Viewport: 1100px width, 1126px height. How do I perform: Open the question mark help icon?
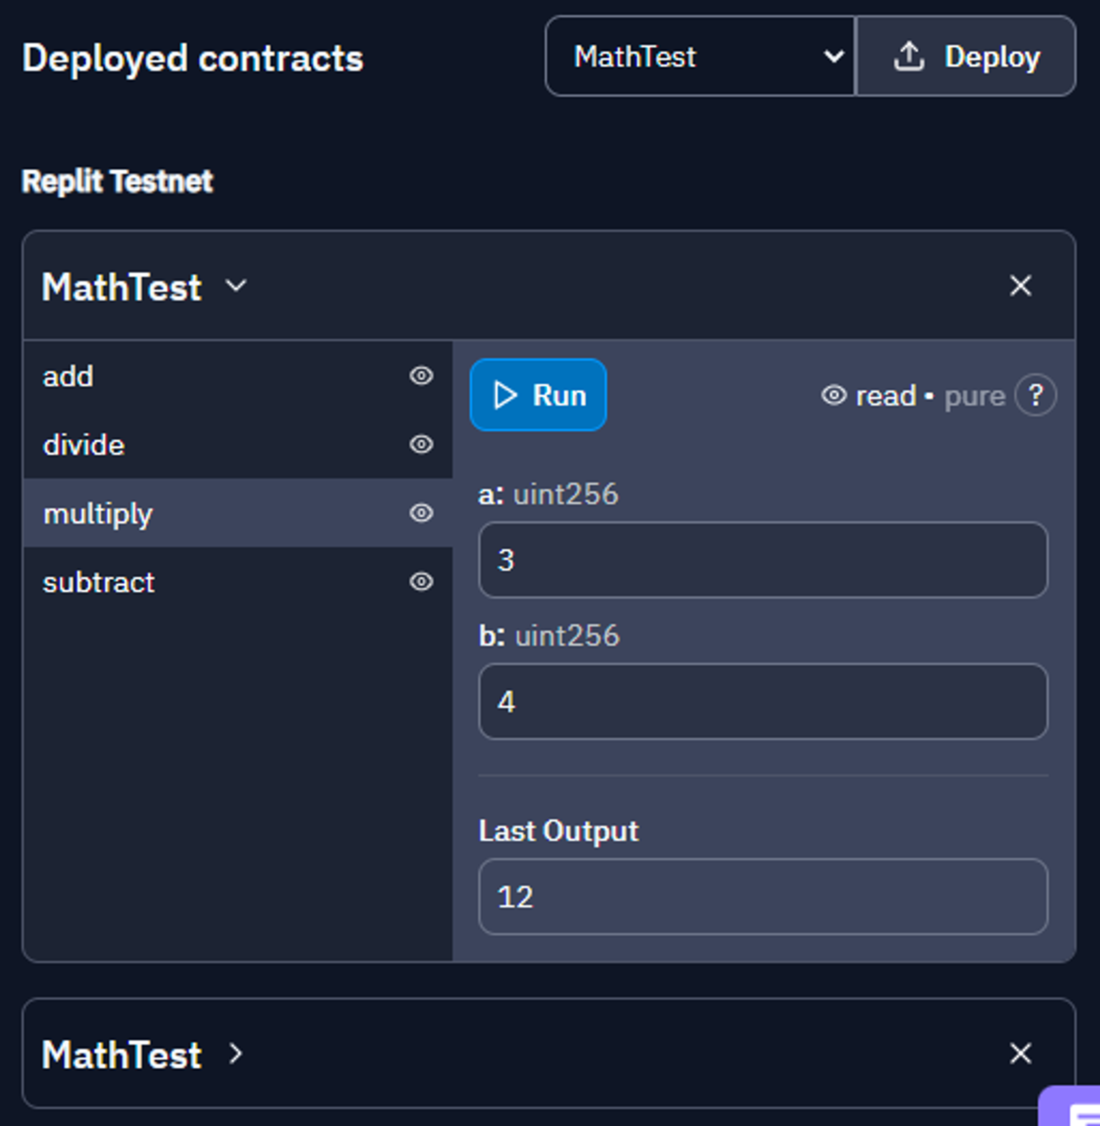click(1035, 396)
